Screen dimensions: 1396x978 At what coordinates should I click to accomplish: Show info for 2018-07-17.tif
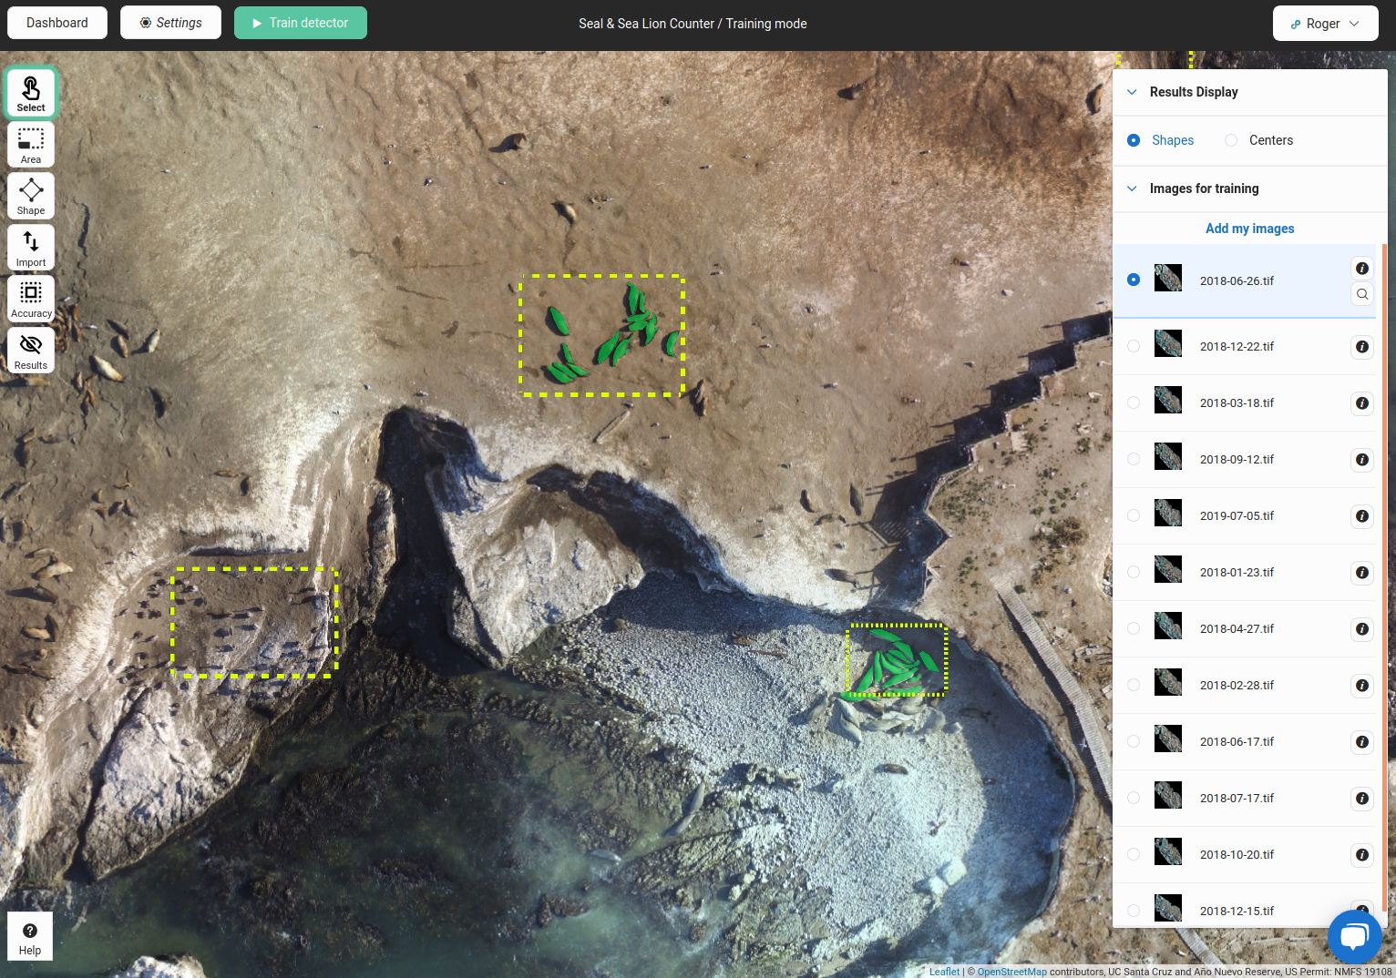tap(1362, 799)
